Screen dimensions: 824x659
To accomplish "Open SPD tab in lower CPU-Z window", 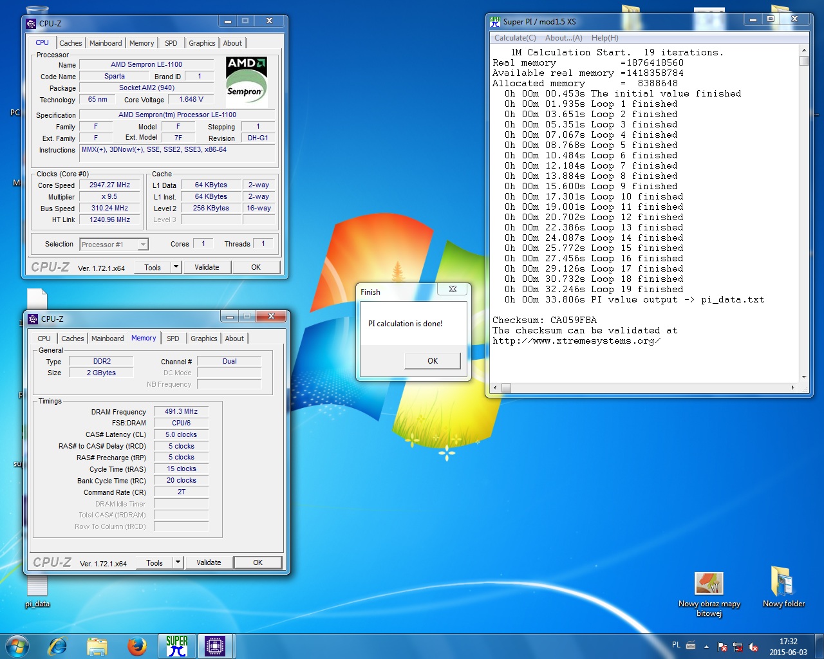I will 173,339.
